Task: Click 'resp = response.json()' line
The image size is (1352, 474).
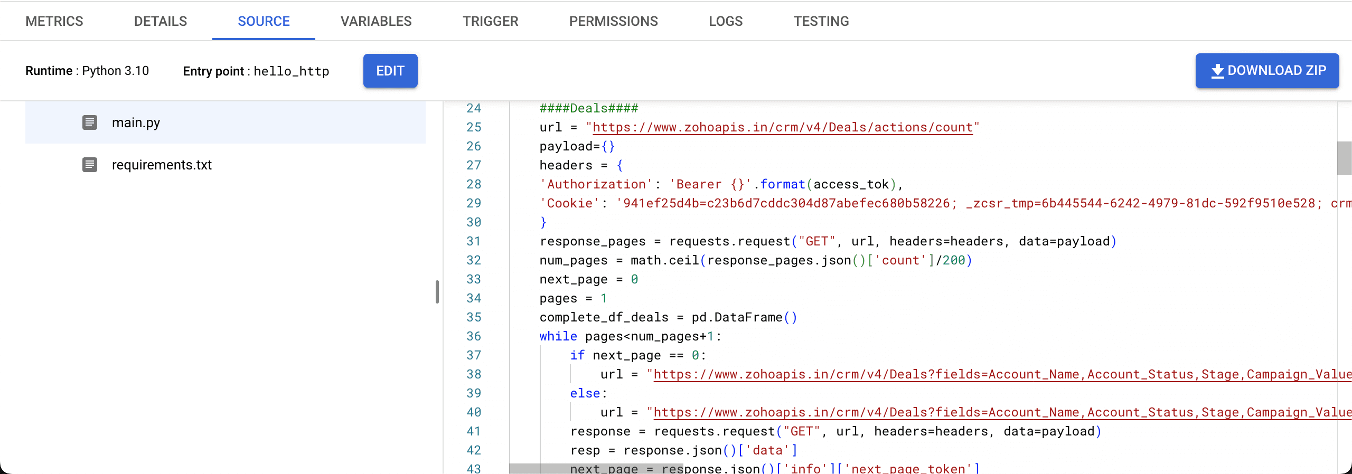Action: point(684,450)
